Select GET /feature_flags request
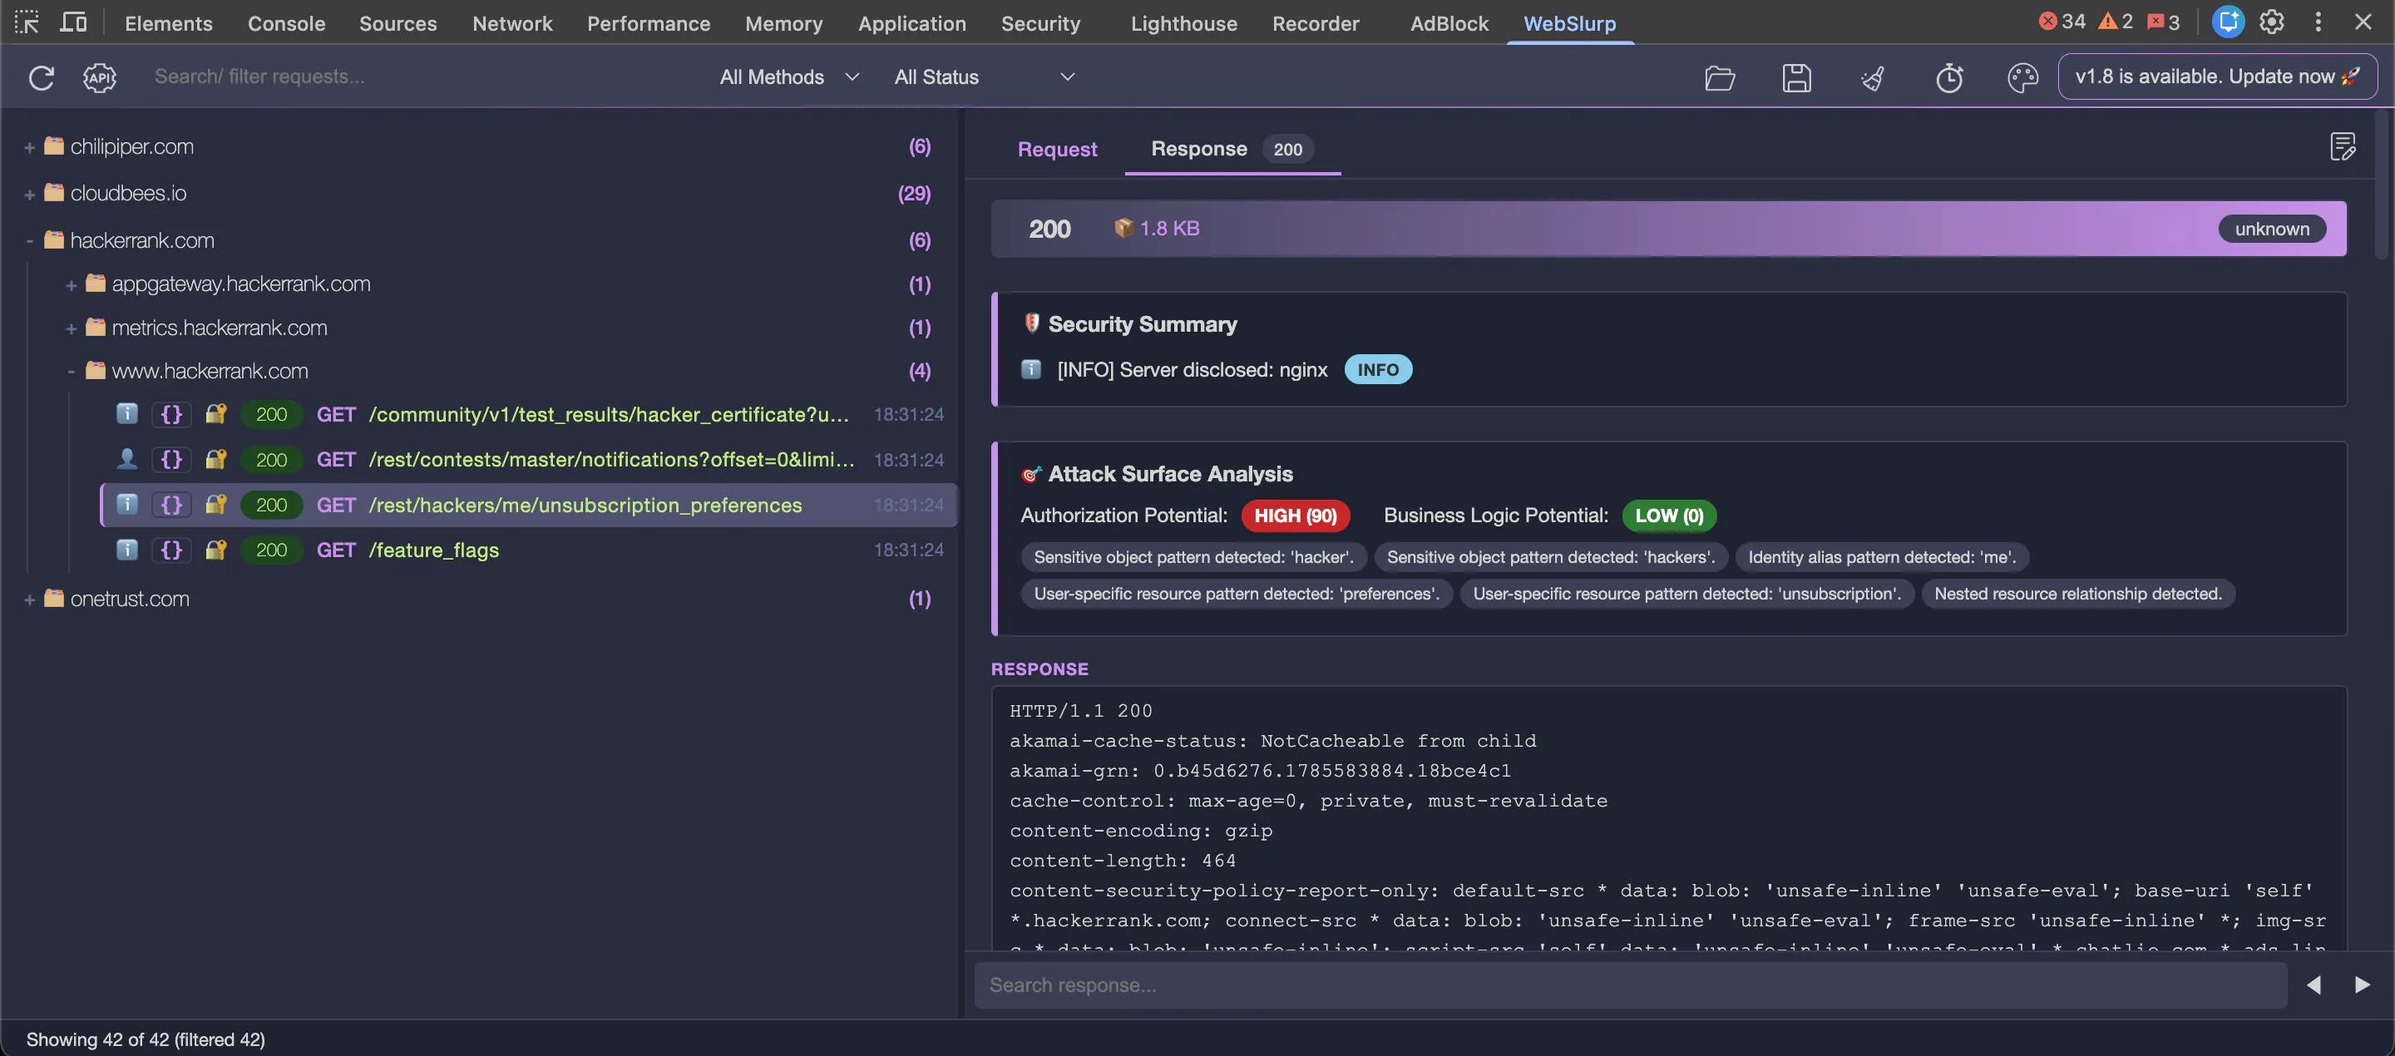 click(529, 550)
